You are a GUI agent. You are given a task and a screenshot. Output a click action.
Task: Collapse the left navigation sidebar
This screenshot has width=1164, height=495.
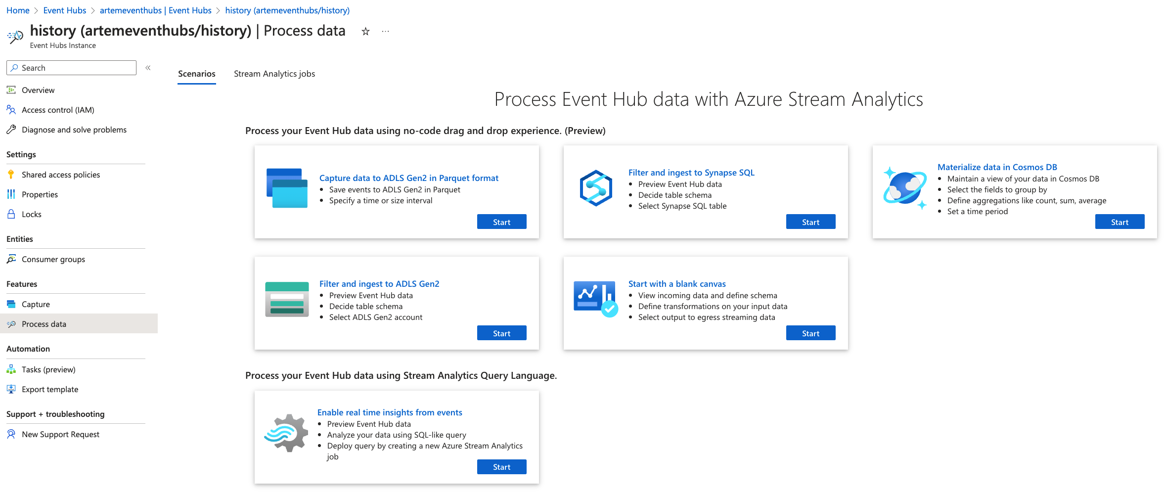pyautogui.click(x=148, y=68)
